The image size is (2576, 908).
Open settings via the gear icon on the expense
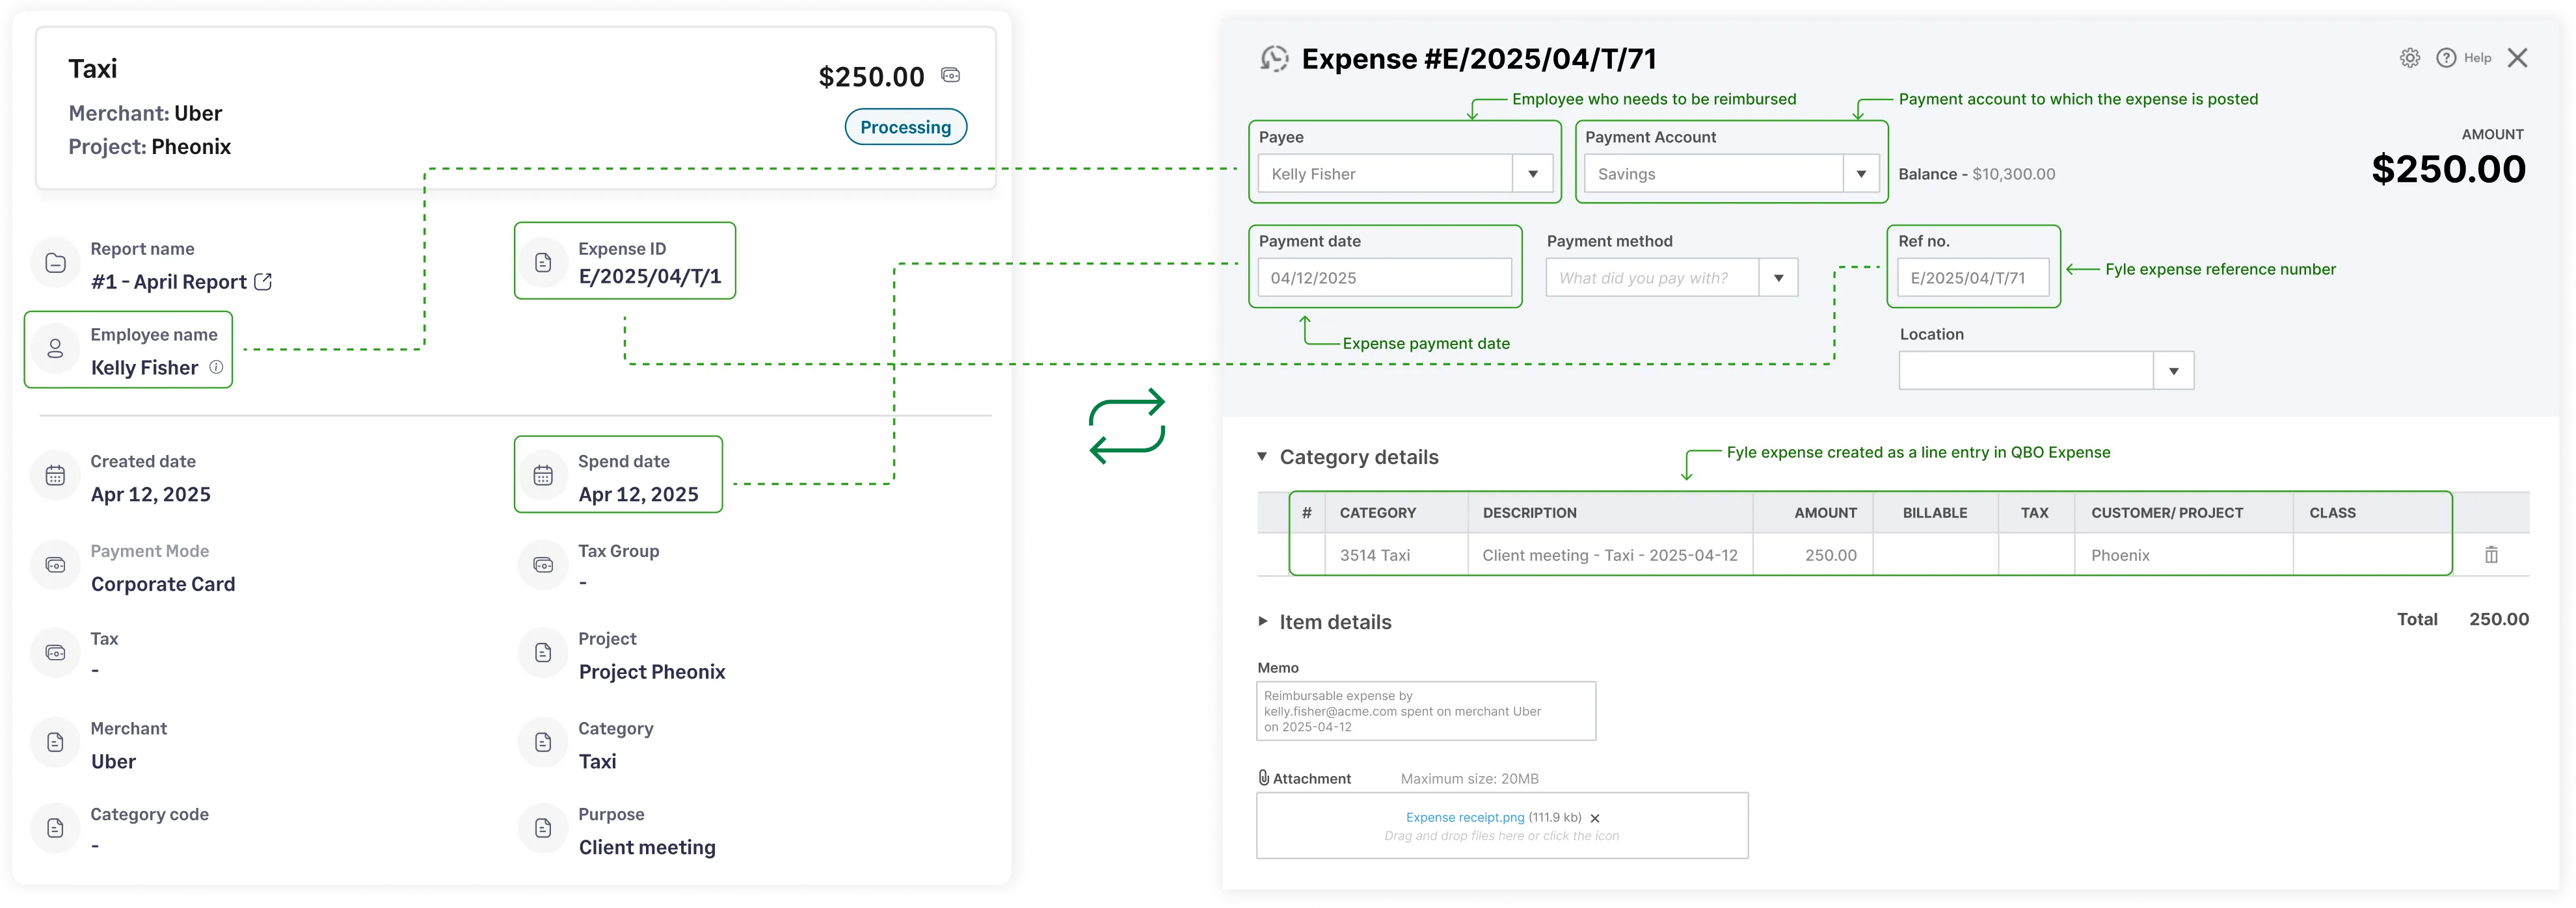click(2409, 57)
